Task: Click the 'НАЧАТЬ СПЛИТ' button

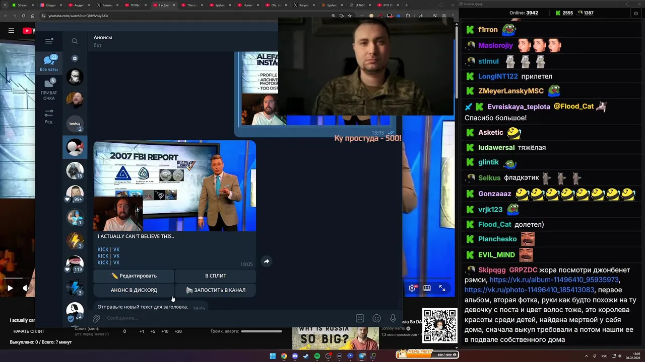Action: pyautogui.click(x=29, y=331)
